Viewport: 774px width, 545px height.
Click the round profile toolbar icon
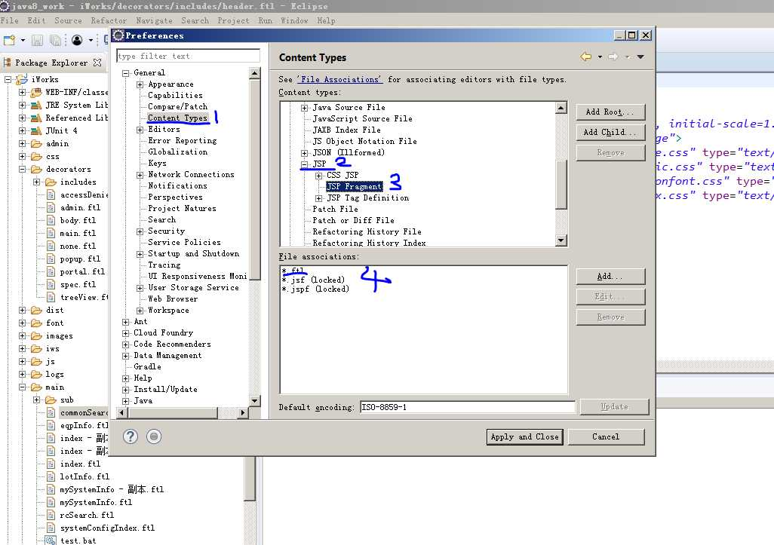pyautogui.click(x=77, y=40)
